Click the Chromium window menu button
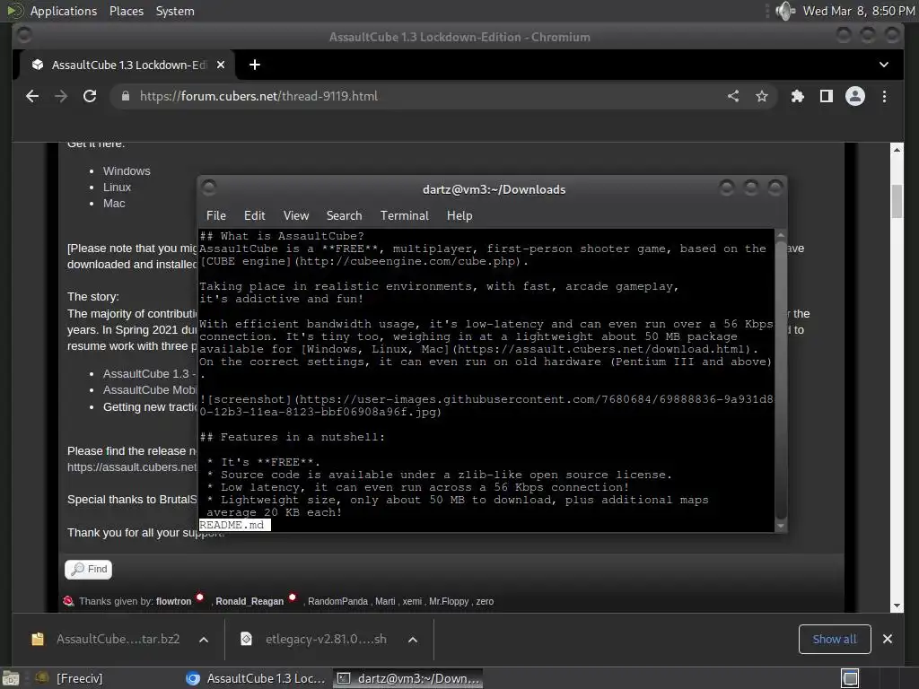The height and width of the screenshot is (689, 919). tap(24, 36)
